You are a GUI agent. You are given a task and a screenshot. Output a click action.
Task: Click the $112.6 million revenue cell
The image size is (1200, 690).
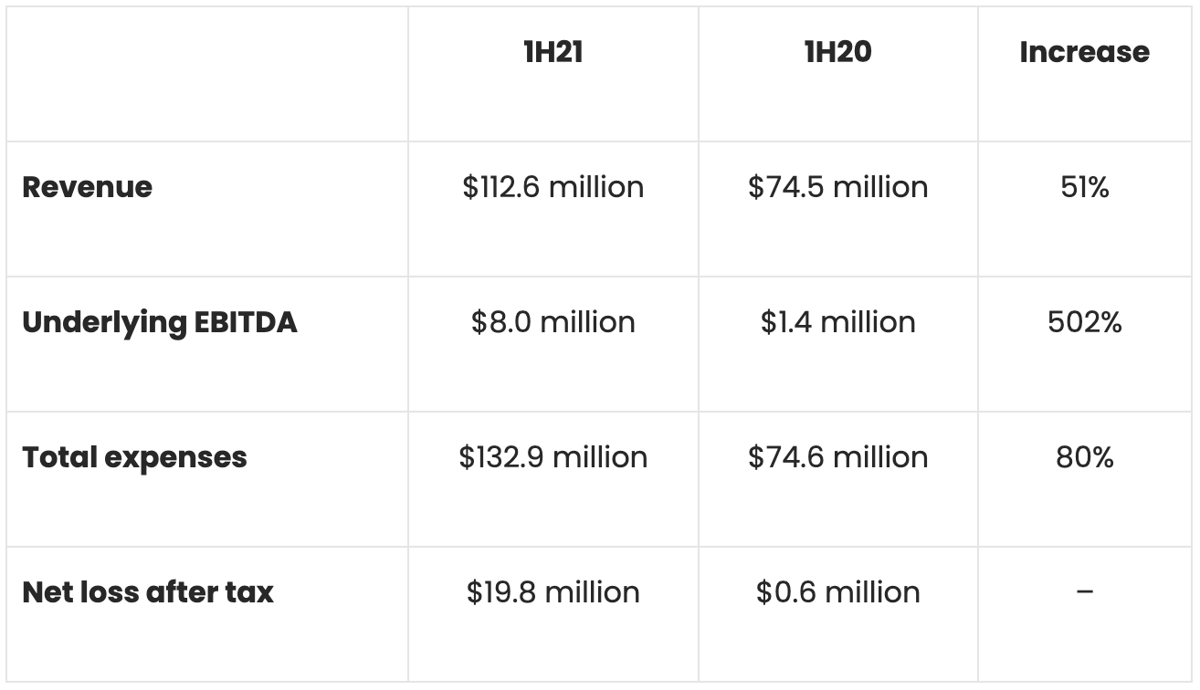(x=553, y=187)
